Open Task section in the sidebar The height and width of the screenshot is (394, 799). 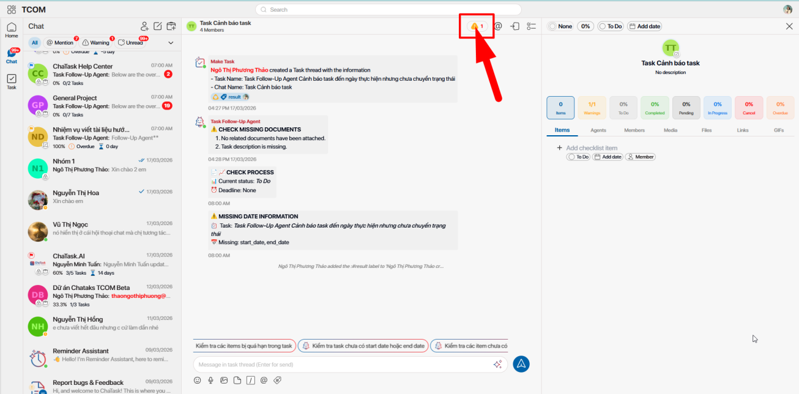(x=12, y=82)
